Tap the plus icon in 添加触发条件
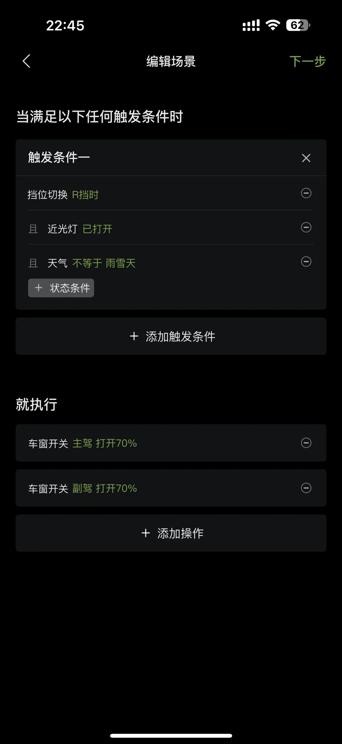 click(x=134, y=336)
